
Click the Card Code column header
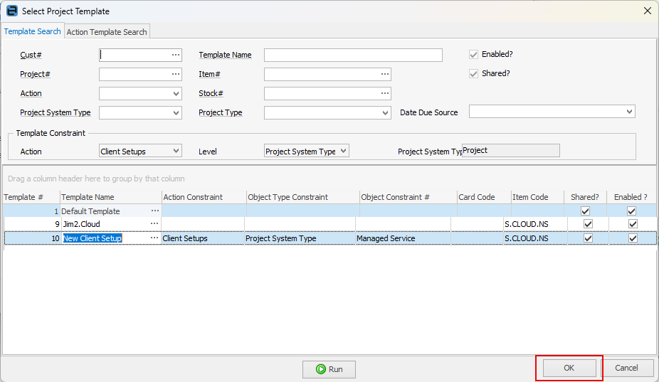[484, 197]
